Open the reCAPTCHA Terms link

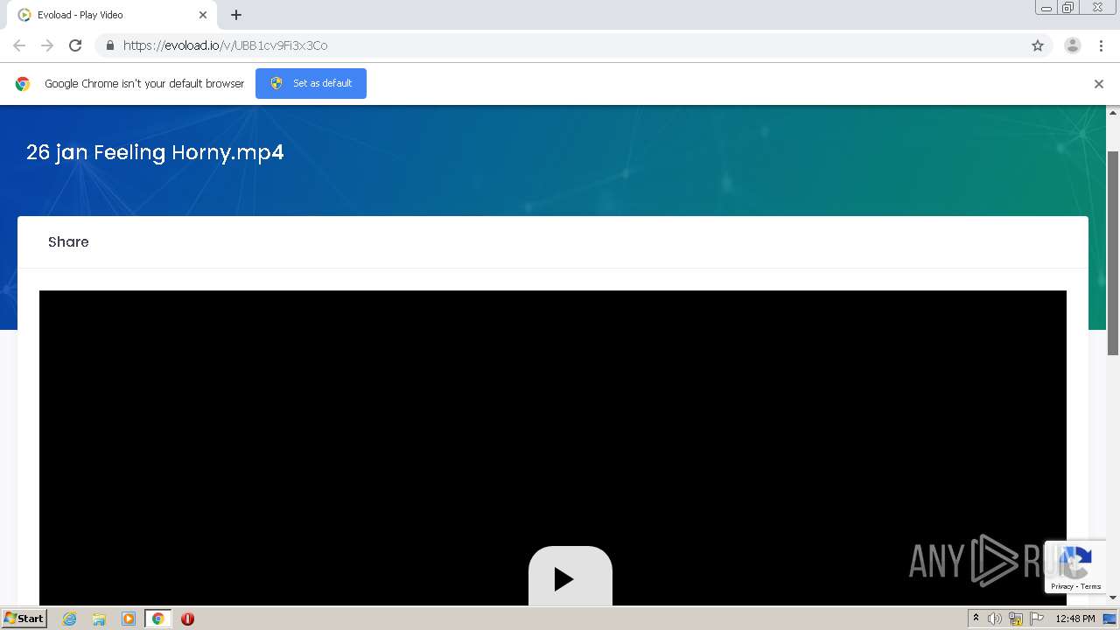[1091, 586]
